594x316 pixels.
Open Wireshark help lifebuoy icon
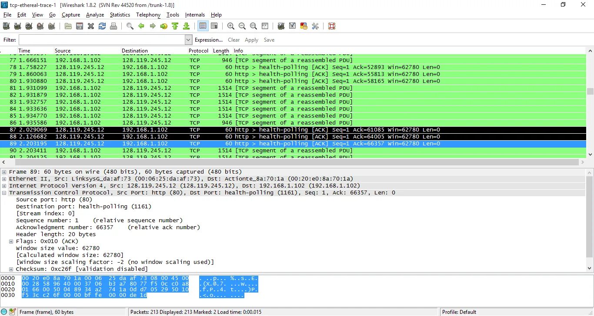tap(332, 26)
